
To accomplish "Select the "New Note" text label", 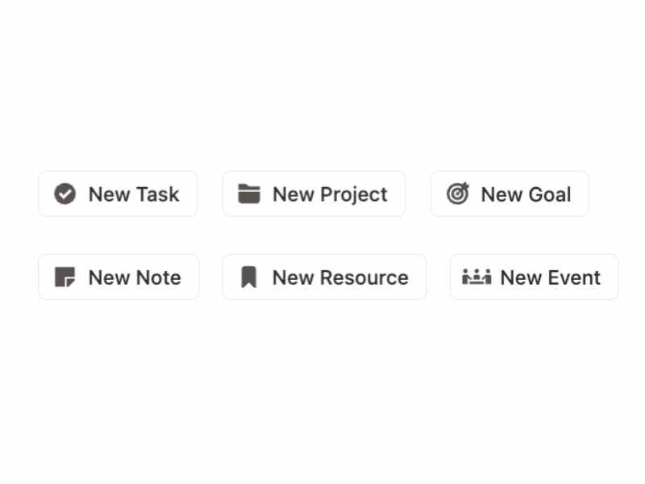I will pos(135,277).
